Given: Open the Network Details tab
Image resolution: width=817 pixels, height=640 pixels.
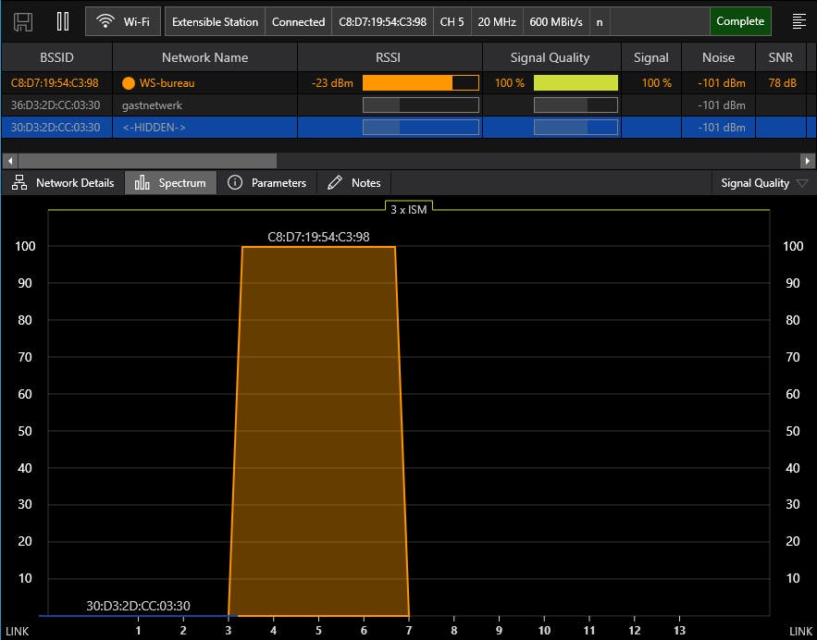Looking at the screenshot, I should pos(64,183).
